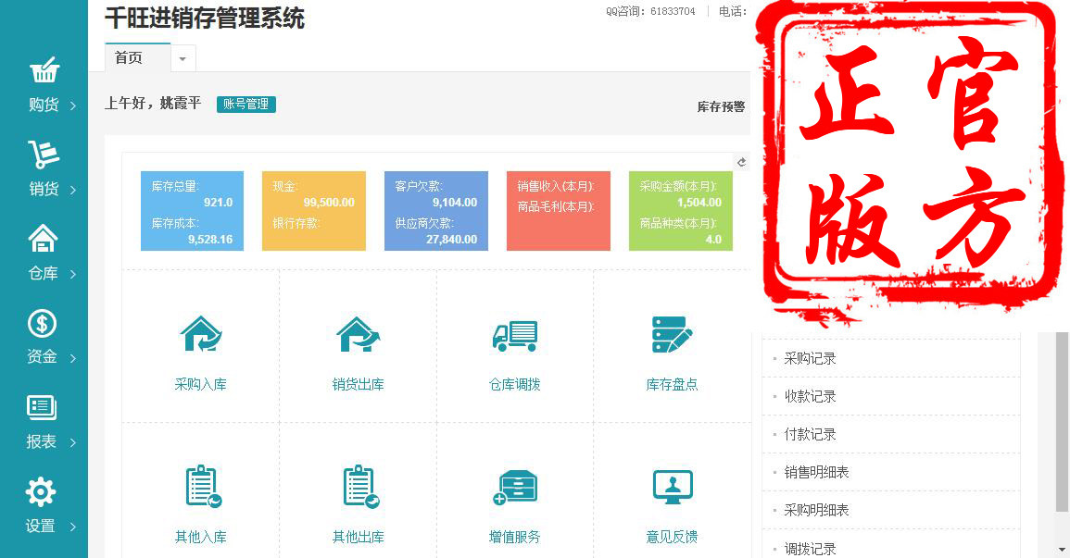The image size is (1070, 558).
Task: Click the 库存盘点 server pencil icon
Action: (673, 335)
